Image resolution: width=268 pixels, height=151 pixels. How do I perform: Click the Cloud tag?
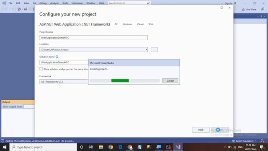(140, 24)
